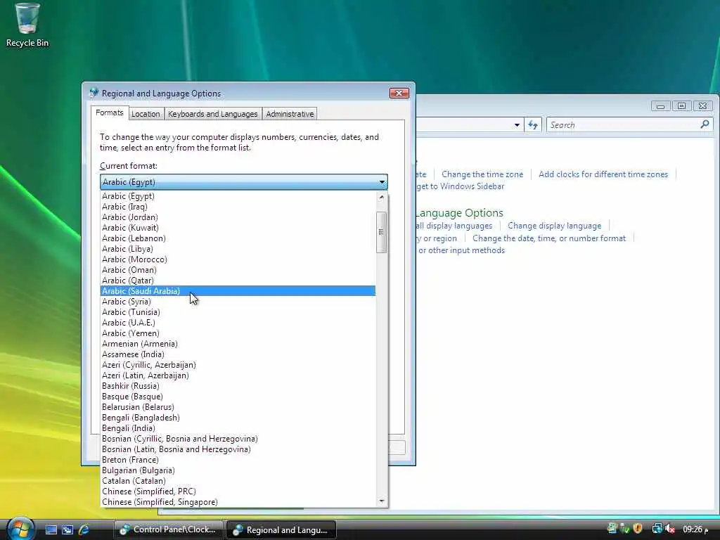Select Bosnian (Latin, Bosnia and Herzegovina)

click(238, 449)
